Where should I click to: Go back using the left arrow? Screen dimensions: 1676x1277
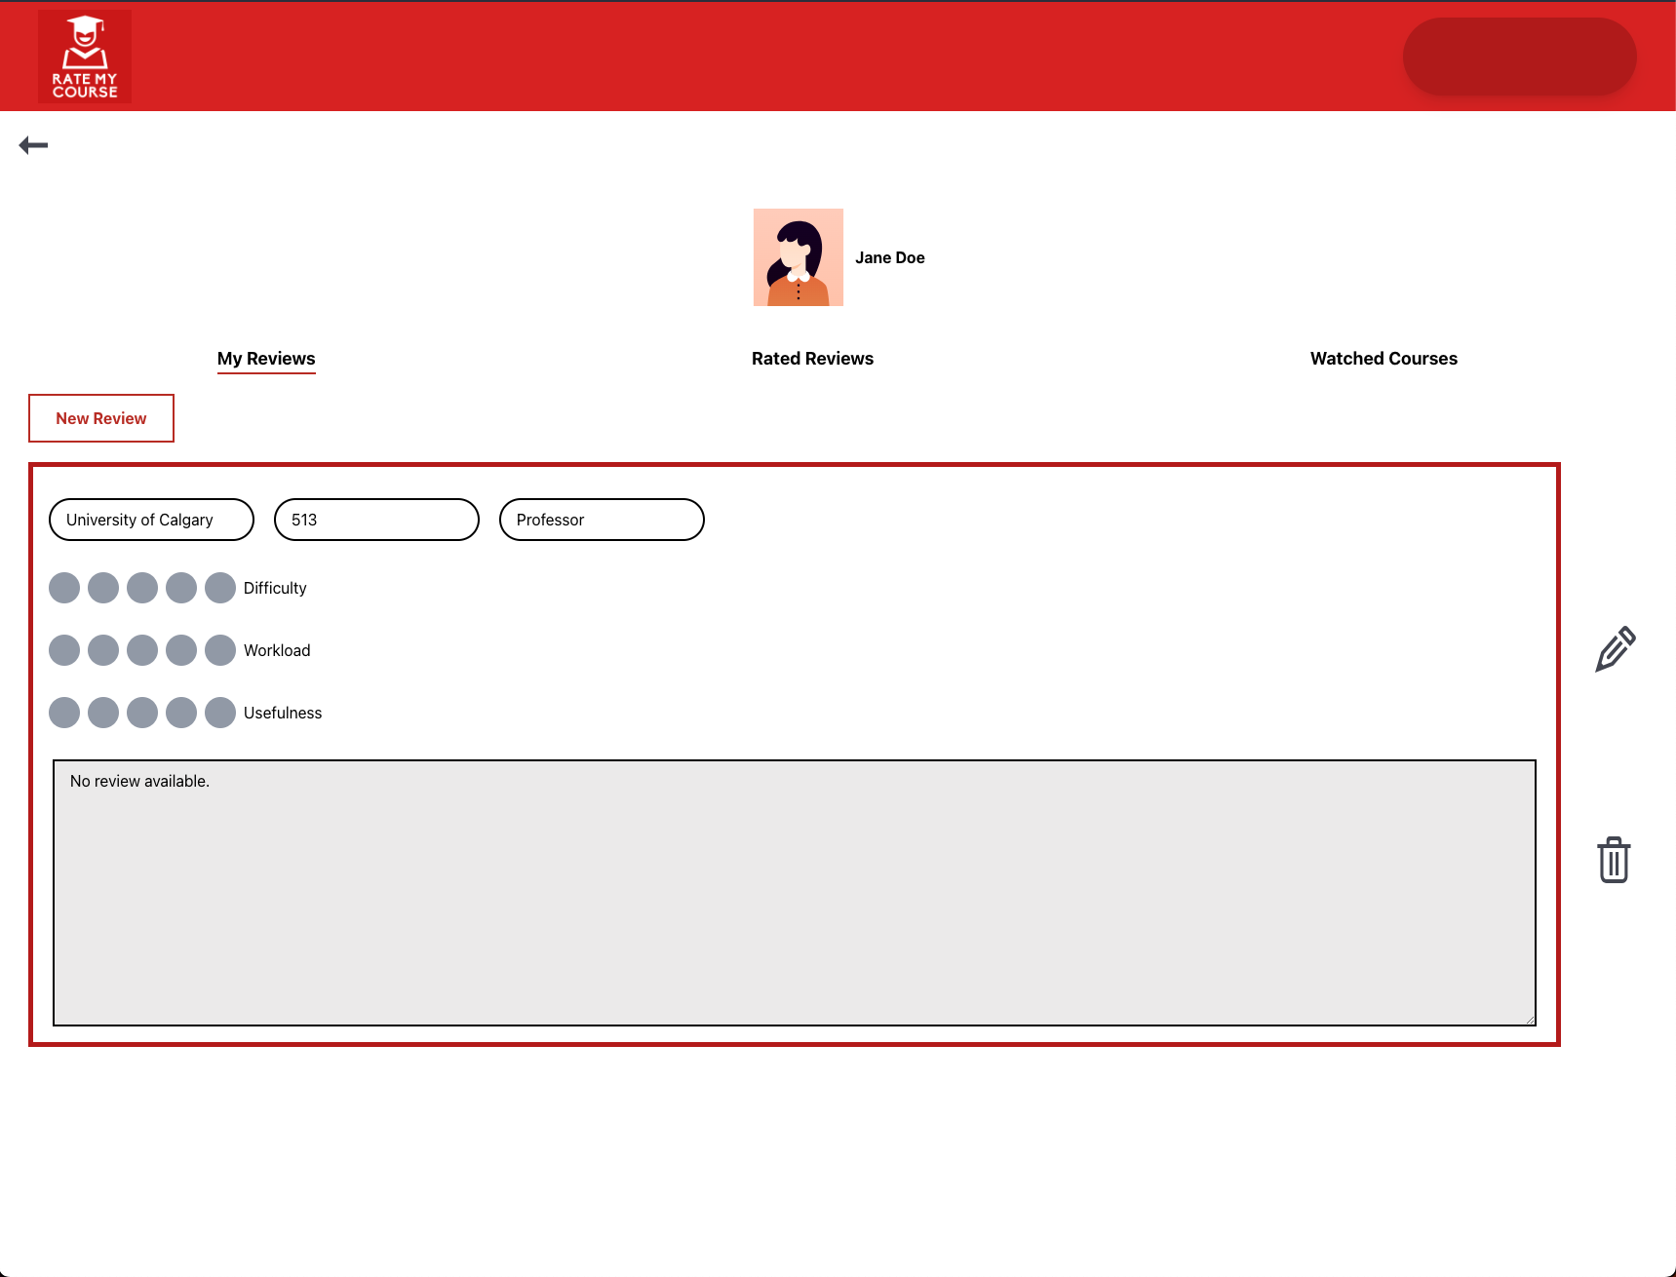(x=33, y=145)
